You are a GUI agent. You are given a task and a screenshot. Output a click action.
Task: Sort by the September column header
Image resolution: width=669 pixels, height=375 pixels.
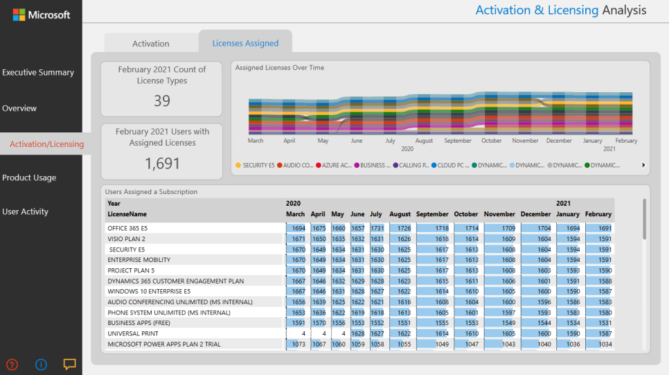(432, 214)
